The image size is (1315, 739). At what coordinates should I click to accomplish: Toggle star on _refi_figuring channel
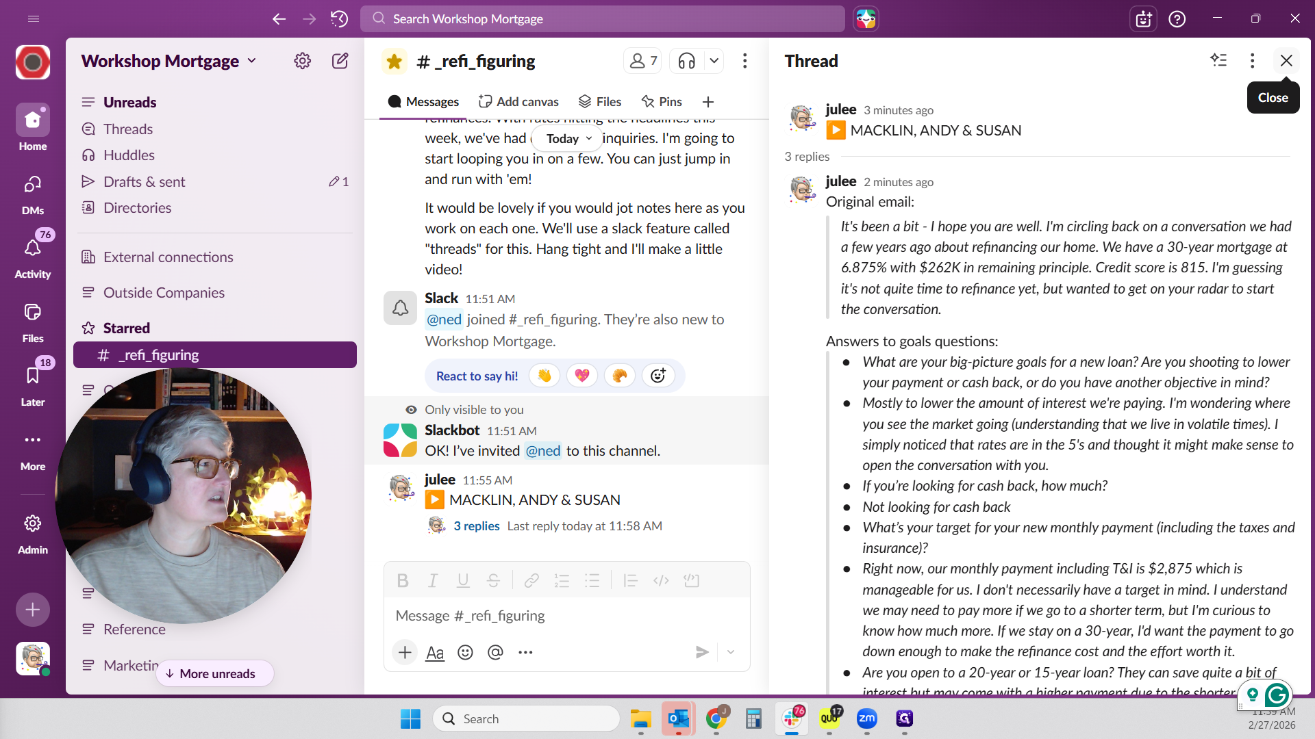coord(394,61)
